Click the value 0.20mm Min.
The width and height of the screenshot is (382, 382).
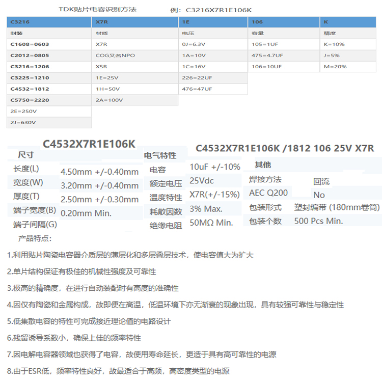[x=86, y=213]
